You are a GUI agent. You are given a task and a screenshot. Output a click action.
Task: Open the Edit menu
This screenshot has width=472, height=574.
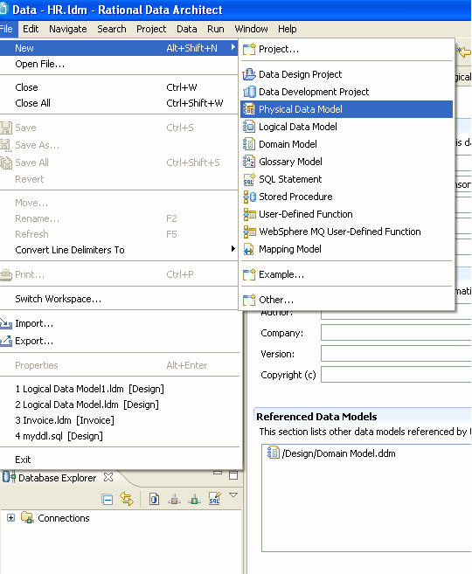pyautogui.click(x=31, y=29)
